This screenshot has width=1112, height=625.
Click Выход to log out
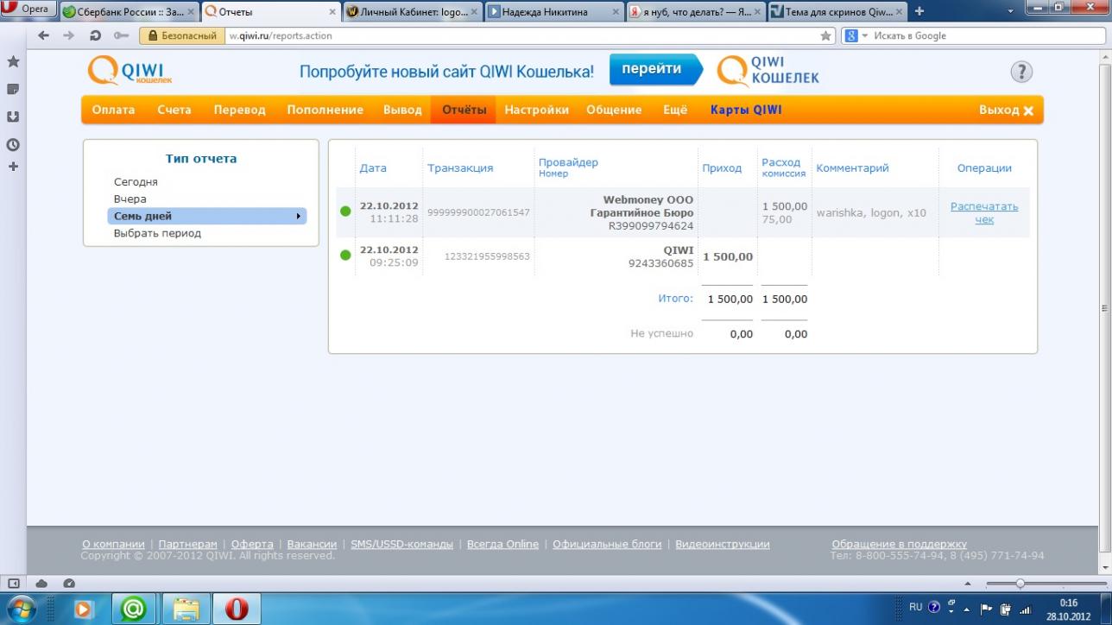(1005, 110)
